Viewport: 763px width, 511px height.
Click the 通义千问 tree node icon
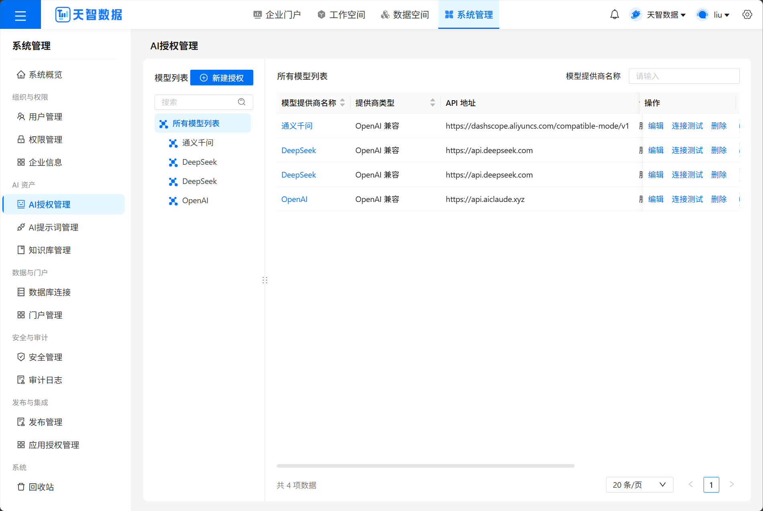[x=173, y=143]
